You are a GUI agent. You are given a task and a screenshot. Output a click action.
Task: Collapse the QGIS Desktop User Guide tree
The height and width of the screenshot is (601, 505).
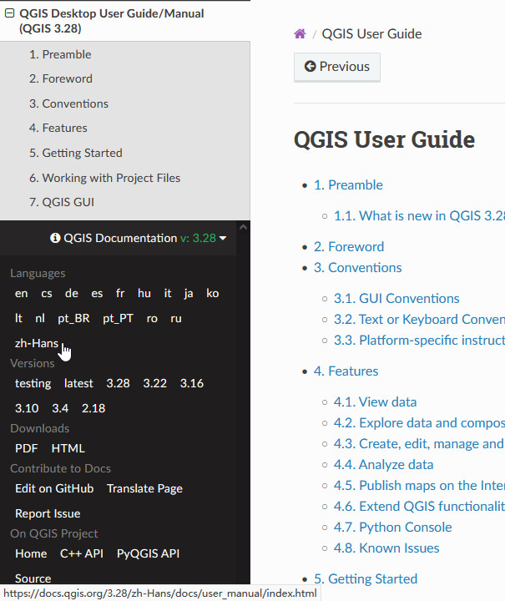pos(9,13)
